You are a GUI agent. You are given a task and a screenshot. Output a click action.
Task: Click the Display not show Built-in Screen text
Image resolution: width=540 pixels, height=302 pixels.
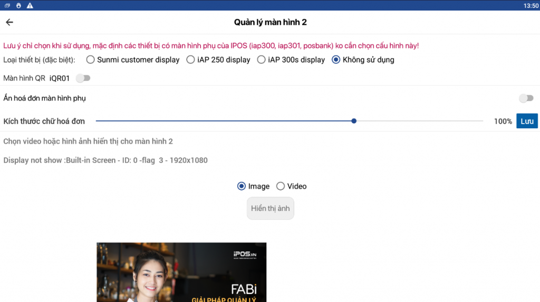(x=105, y=160)
